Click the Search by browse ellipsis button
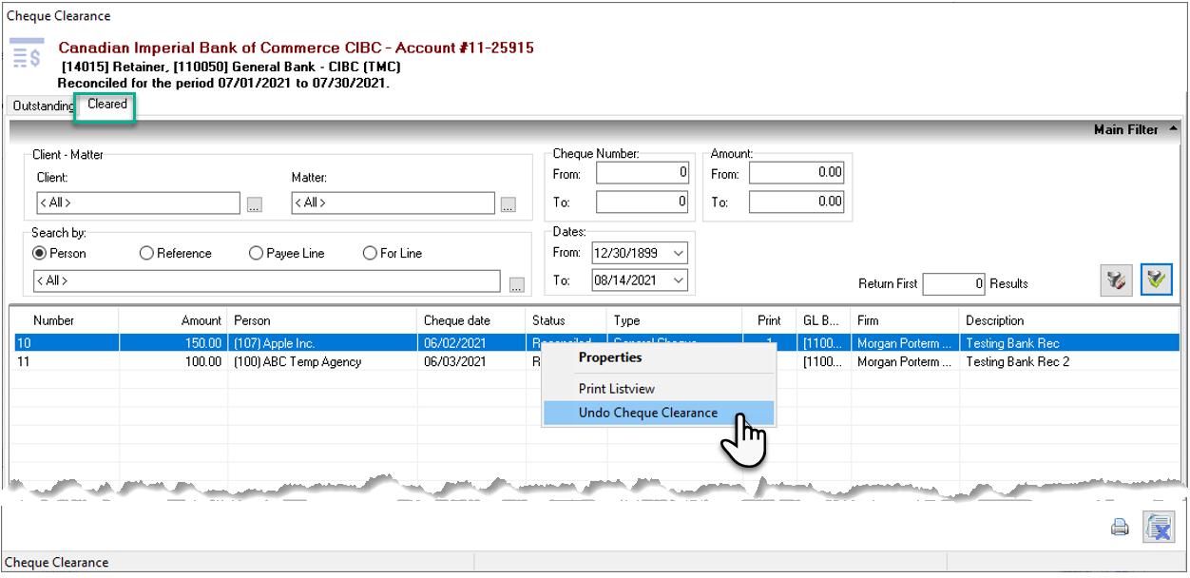The height and width of the screenshot is (578, 1190). [516, 283]
